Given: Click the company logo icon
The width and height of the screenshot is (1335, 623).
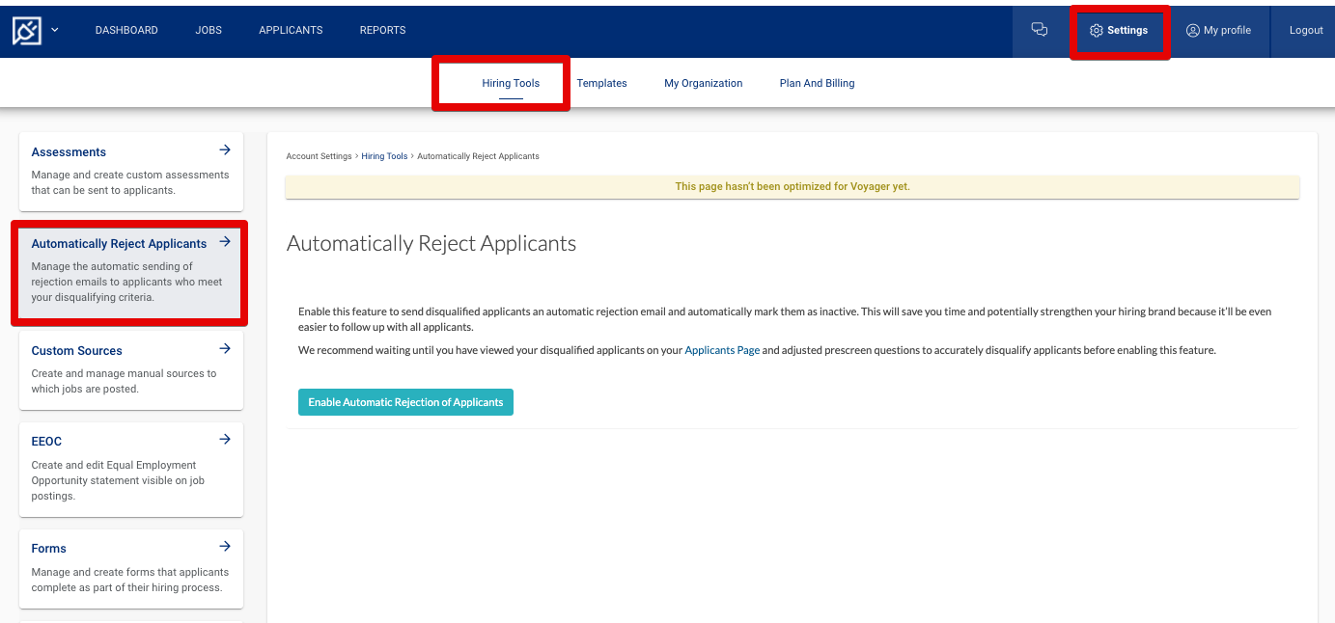Looking at the screenshot, I should 25,29.
